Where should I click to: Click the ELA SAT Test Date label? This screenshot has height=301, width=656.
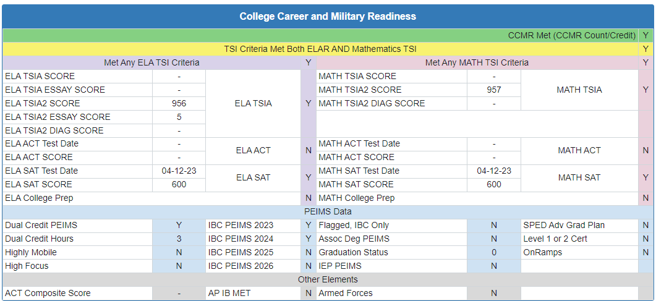[x=41, y=171]
